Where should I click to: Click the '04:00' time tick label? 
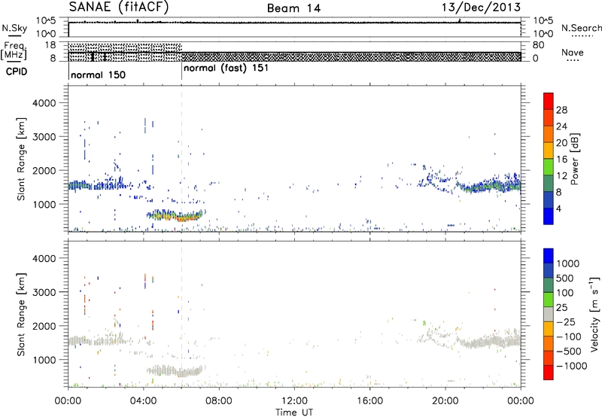[x=144, y=401]
